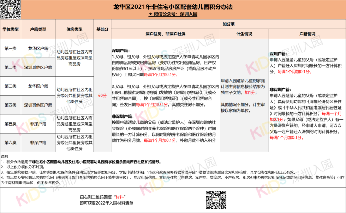346x213 pixels.
Task: Click 非深圳户籍: heading in the 户籍情况 column
Action: coord(280,90)
